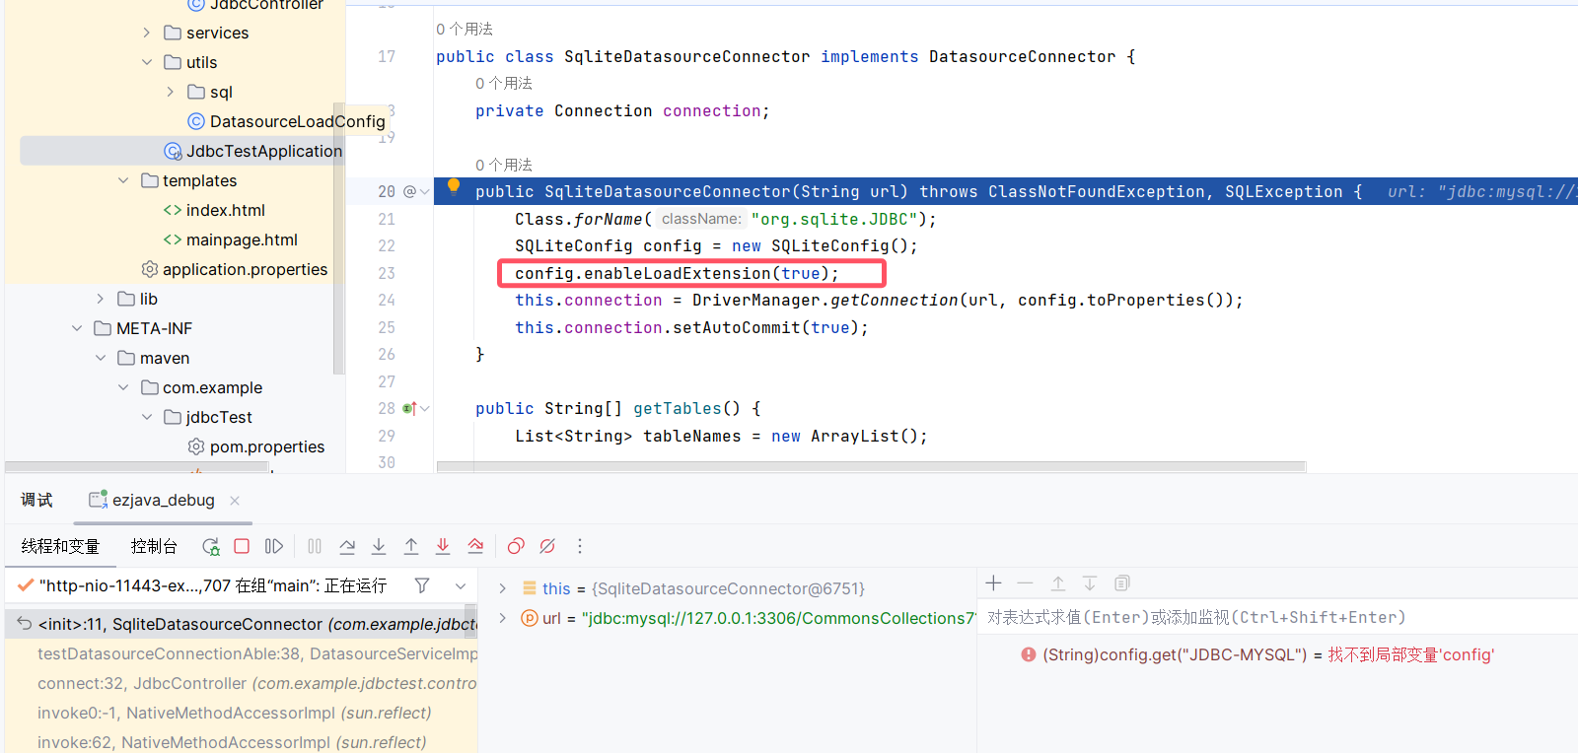Click the project tree vertical scrollbar

pyautogui.click(x=339, y=237)
